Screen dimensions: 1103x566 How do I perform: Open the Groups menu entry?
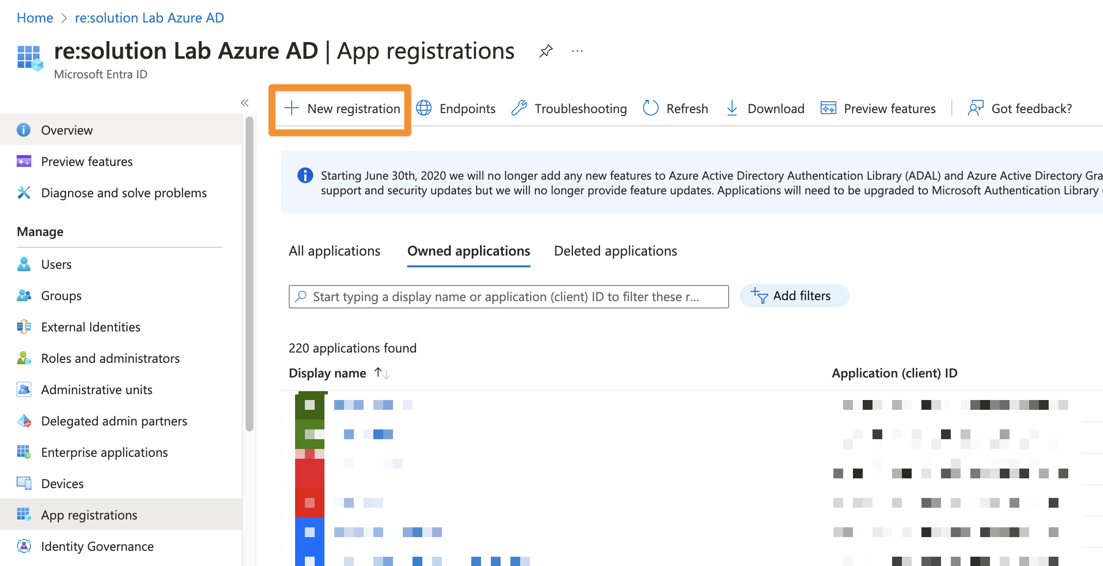(x=121, y=296)
